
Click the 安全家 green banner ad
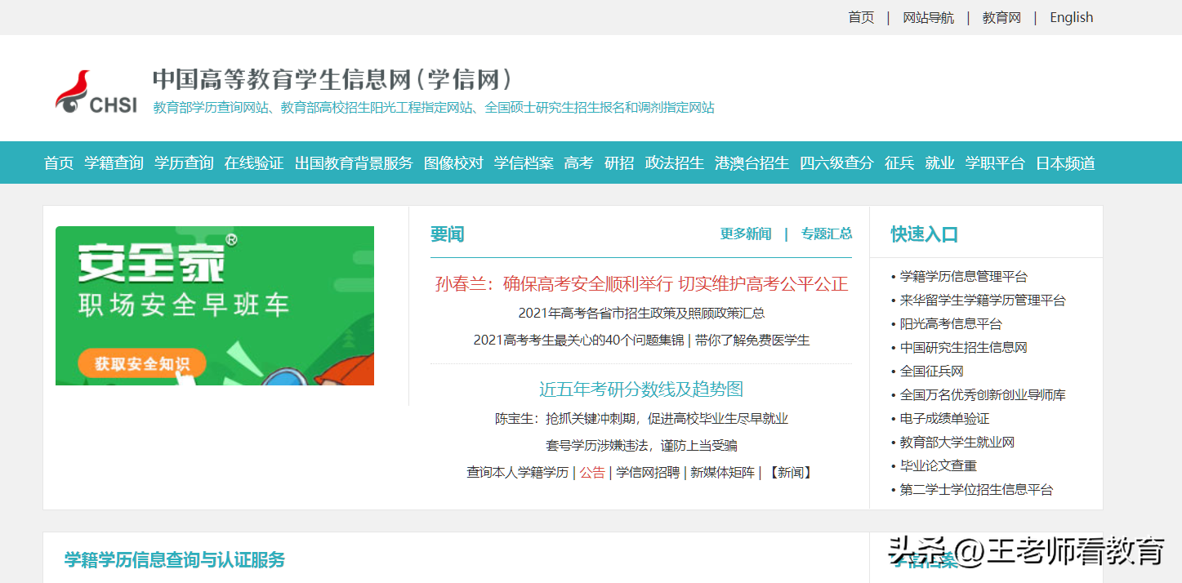click(215, 305)
